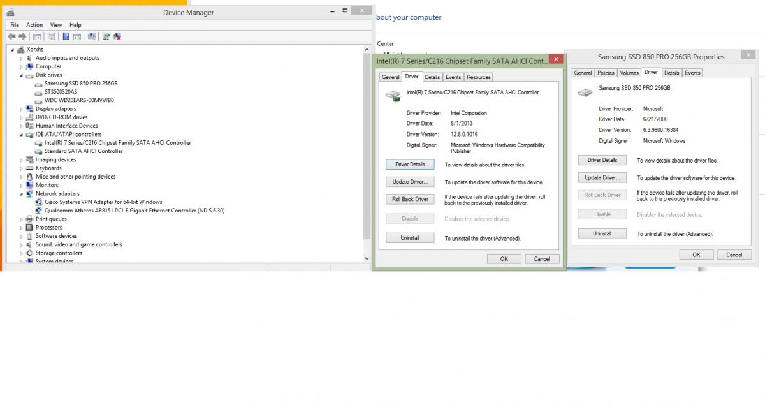The height and width of the screenshot is (407, 765).
Task: Click the network icon beside Qualcomm Atheros AR8151
Action: 39,211
